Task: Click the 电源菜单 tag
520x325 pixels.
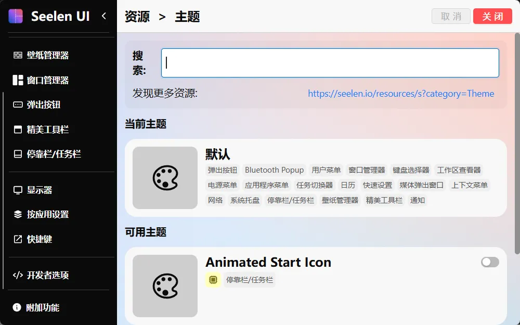Action: 222,185
